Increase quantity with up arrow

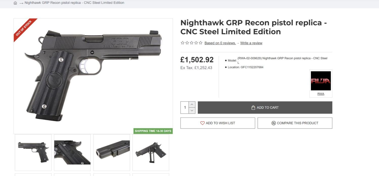click(192, 104)
